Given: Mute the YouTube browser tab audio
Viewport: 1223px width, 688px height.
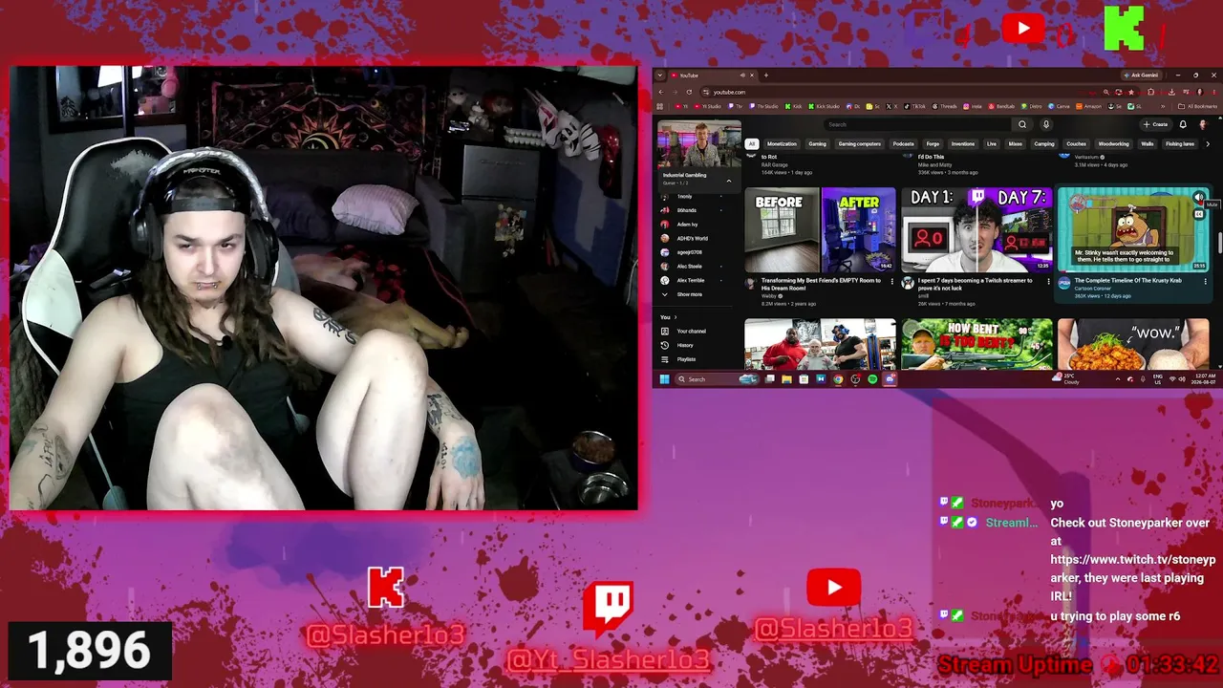Looking at the screenshot, I should [742, 75].
